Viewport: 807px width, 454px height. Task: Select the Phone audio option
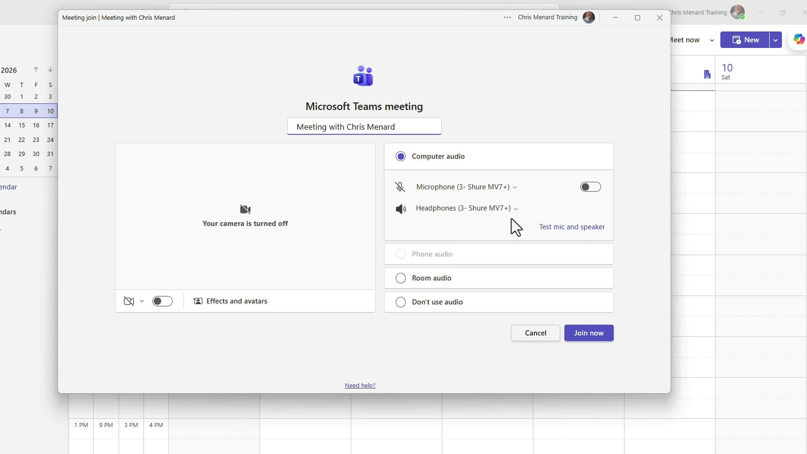pyautogui.click(x=498, y=254)
